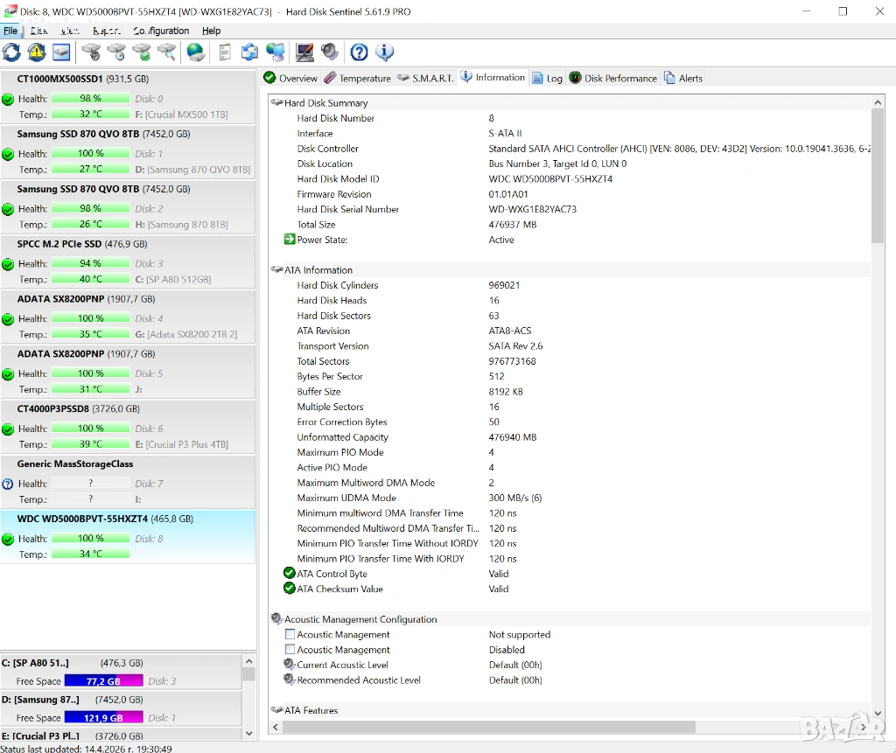The height and width of the screenshot is (753, 896).
Task: Click the C: free space bar
Action: (x=102, y=680)
